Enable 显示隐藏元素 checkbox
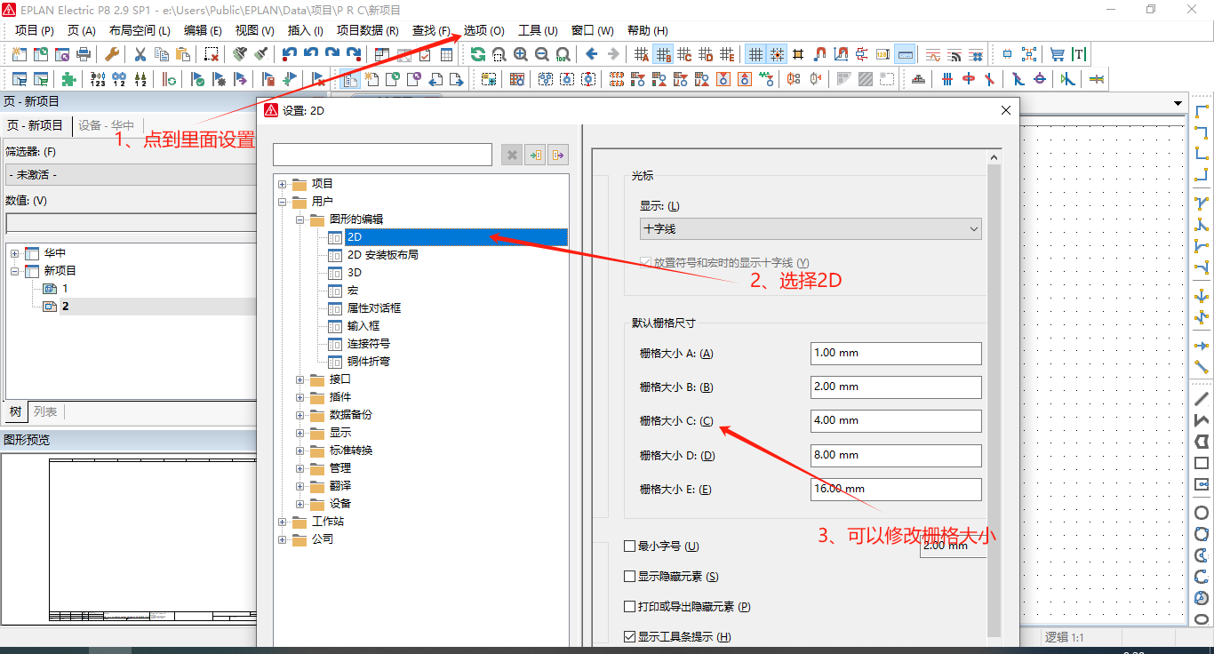Viewport: 1214px width, 654px height. click(630, 577)
